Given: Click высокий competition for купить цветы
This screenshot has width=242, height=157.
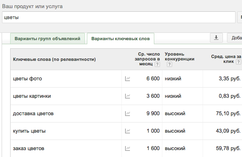Looking at the screenshot, I should click(x=175, y=131).
